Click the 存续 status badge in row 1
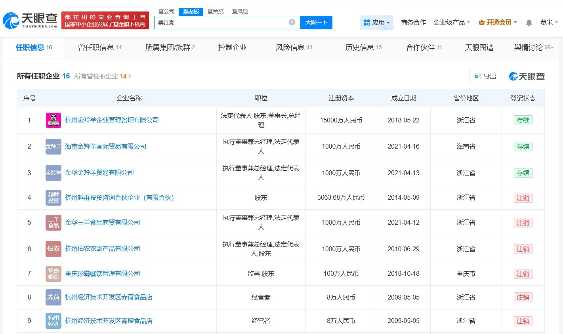The height and width of the screenshot is (334, 563). (523, 120)
